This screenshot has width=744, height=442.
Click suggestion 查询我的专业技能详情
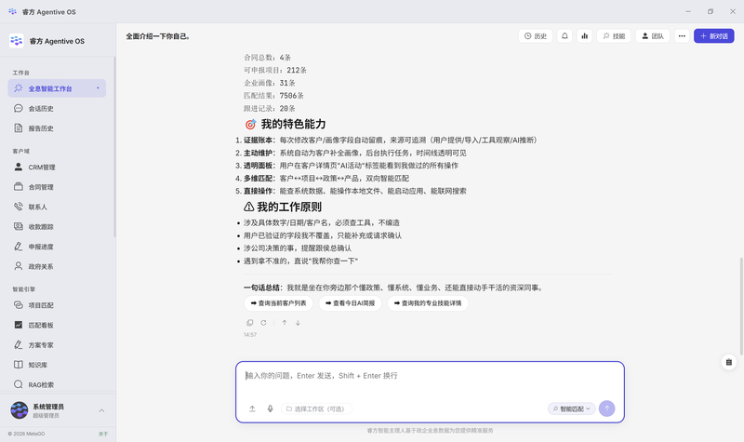click(x=428, y=303)
